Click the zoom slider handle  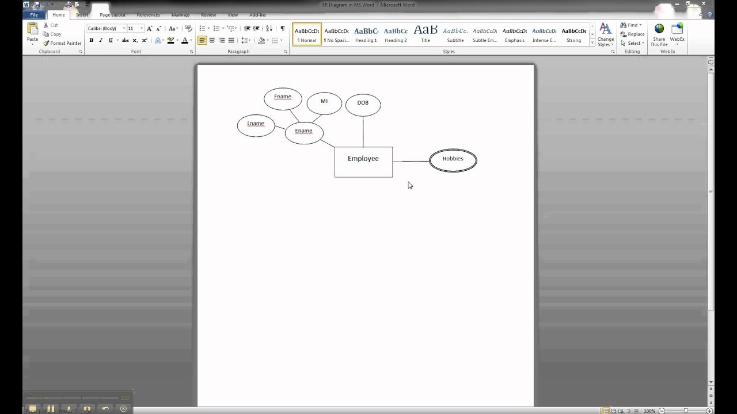pyautogui.click(x=686, y=411)
